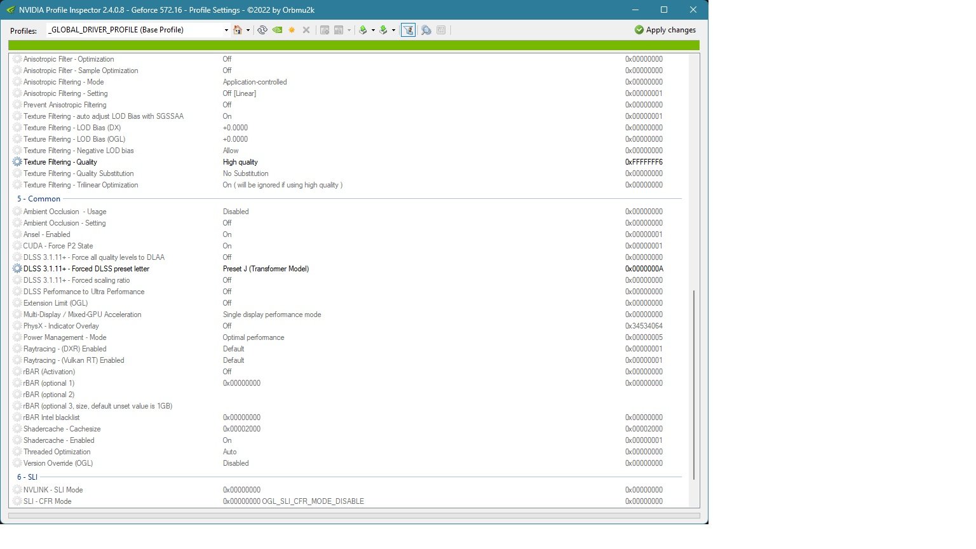Screen dimensions: 976x549
Task: Click the green NVIDIA restore defaults icon
Action: point(278,30)
